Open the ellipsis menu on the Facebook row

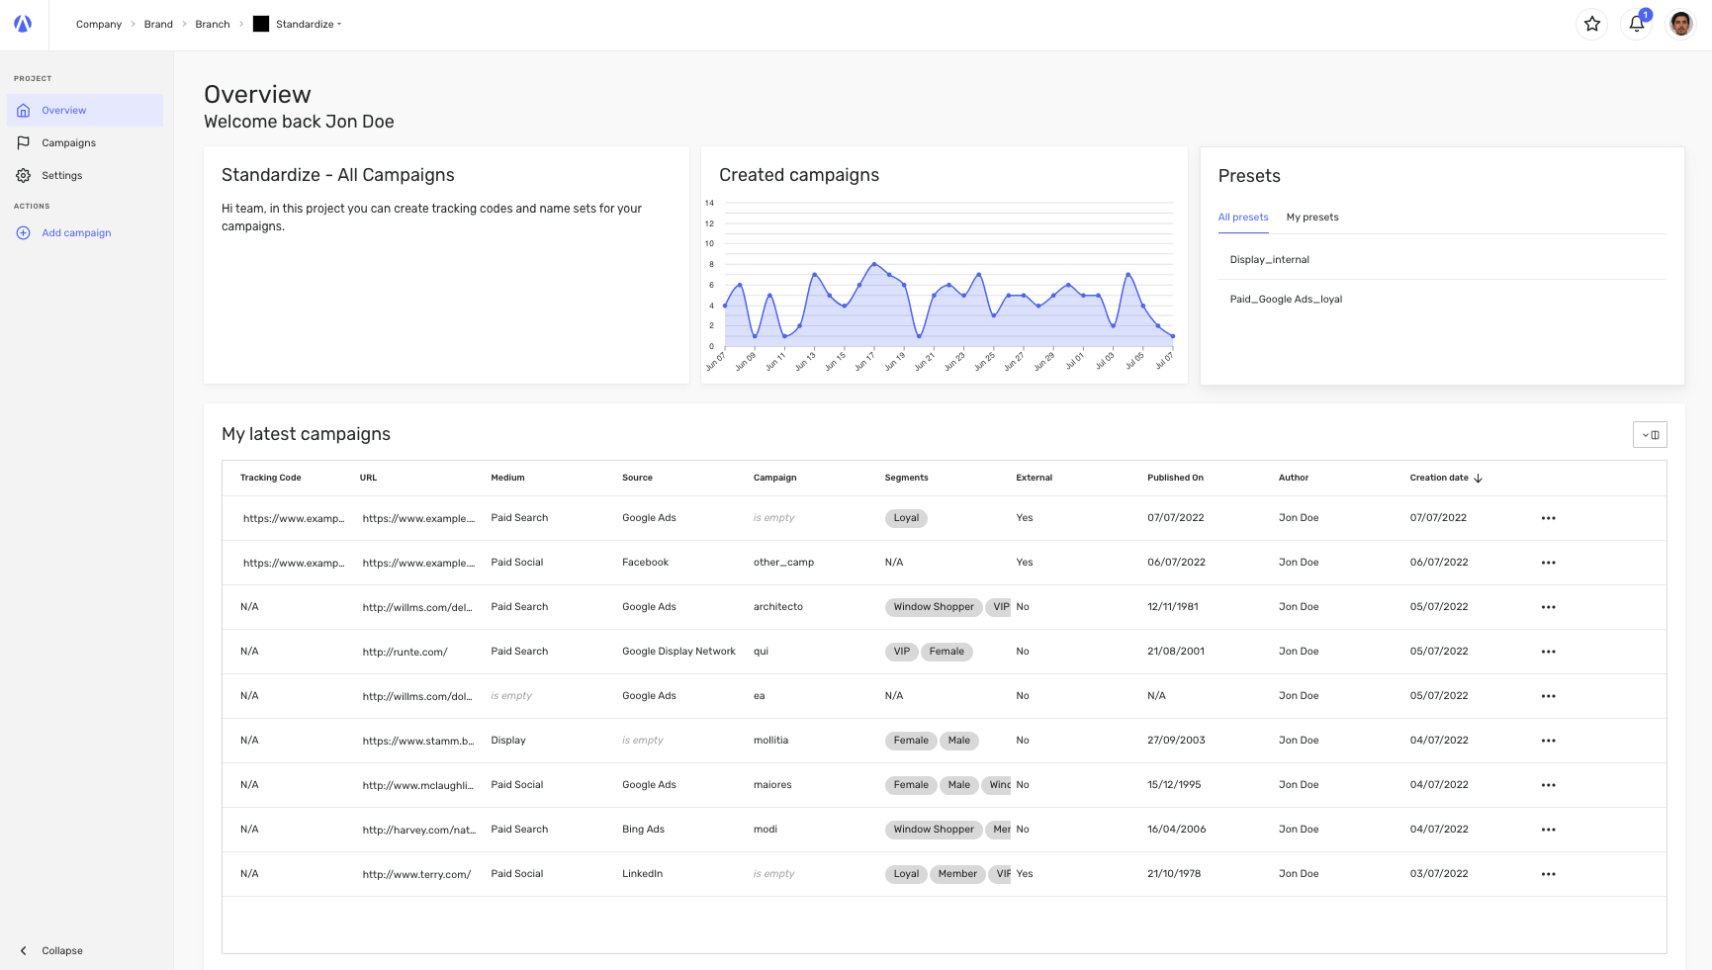(x=1549, y=562)
